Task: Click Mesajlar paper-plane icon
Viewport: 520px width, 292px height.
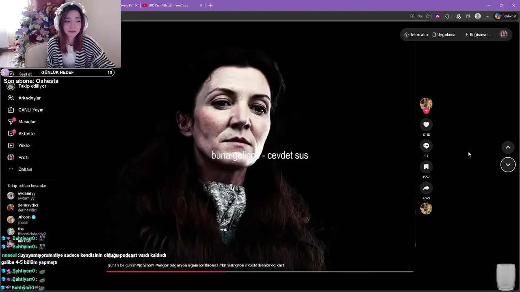Action: tap(11, 122)
